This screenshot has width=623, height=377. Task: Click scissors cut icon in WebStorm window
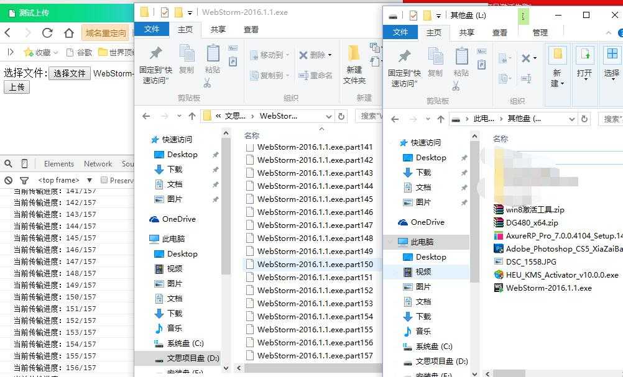208,83
